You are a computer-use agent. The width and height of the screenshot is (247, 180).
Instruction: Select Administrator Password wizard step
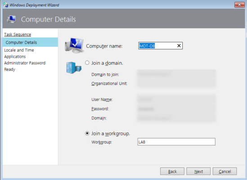[25, 63]
